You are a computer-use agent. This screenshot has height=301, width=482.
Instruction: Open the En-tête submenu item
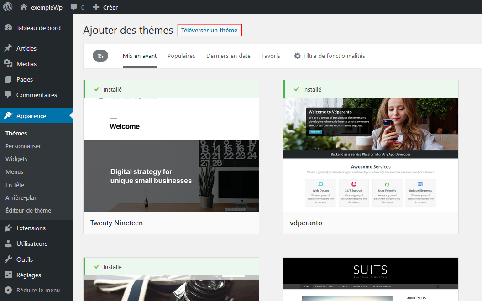tap(15, 185)
